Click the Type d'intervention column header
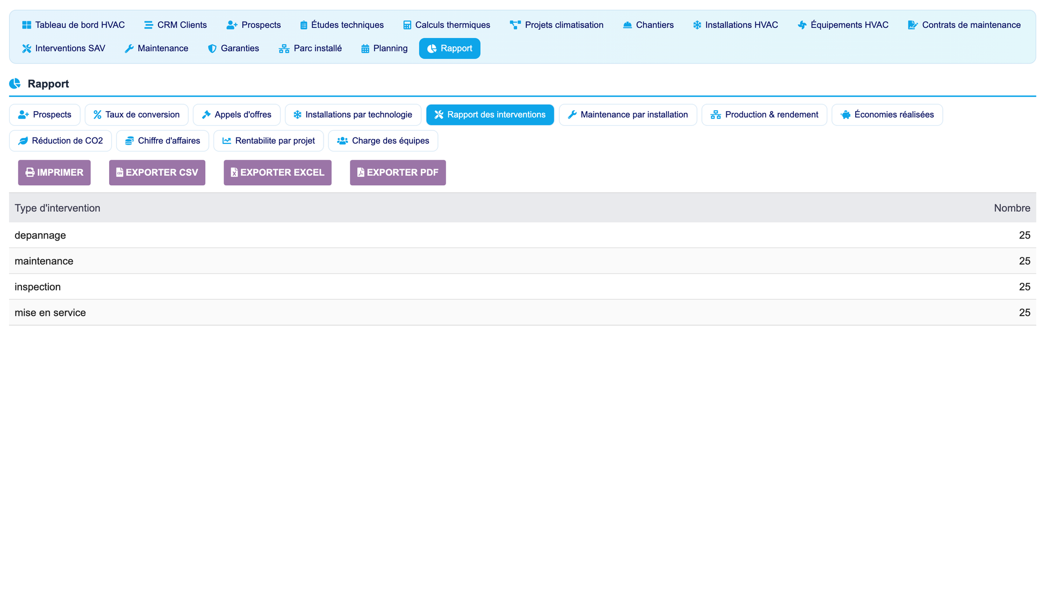Screen dimensions: 1046x605 58,208
